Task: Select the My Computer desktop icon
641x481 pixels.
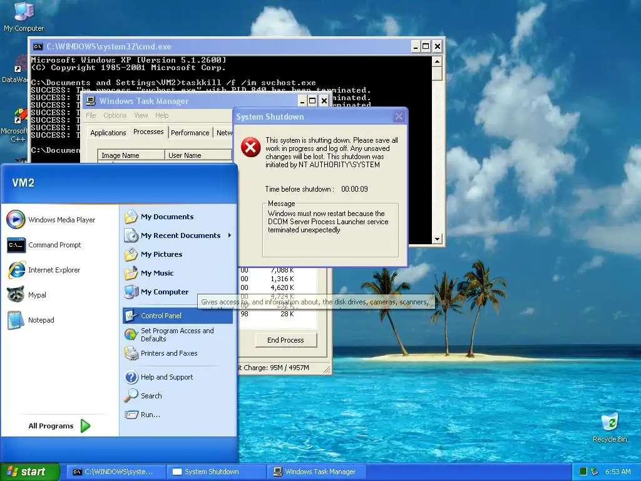Action: tap(24, 16)
